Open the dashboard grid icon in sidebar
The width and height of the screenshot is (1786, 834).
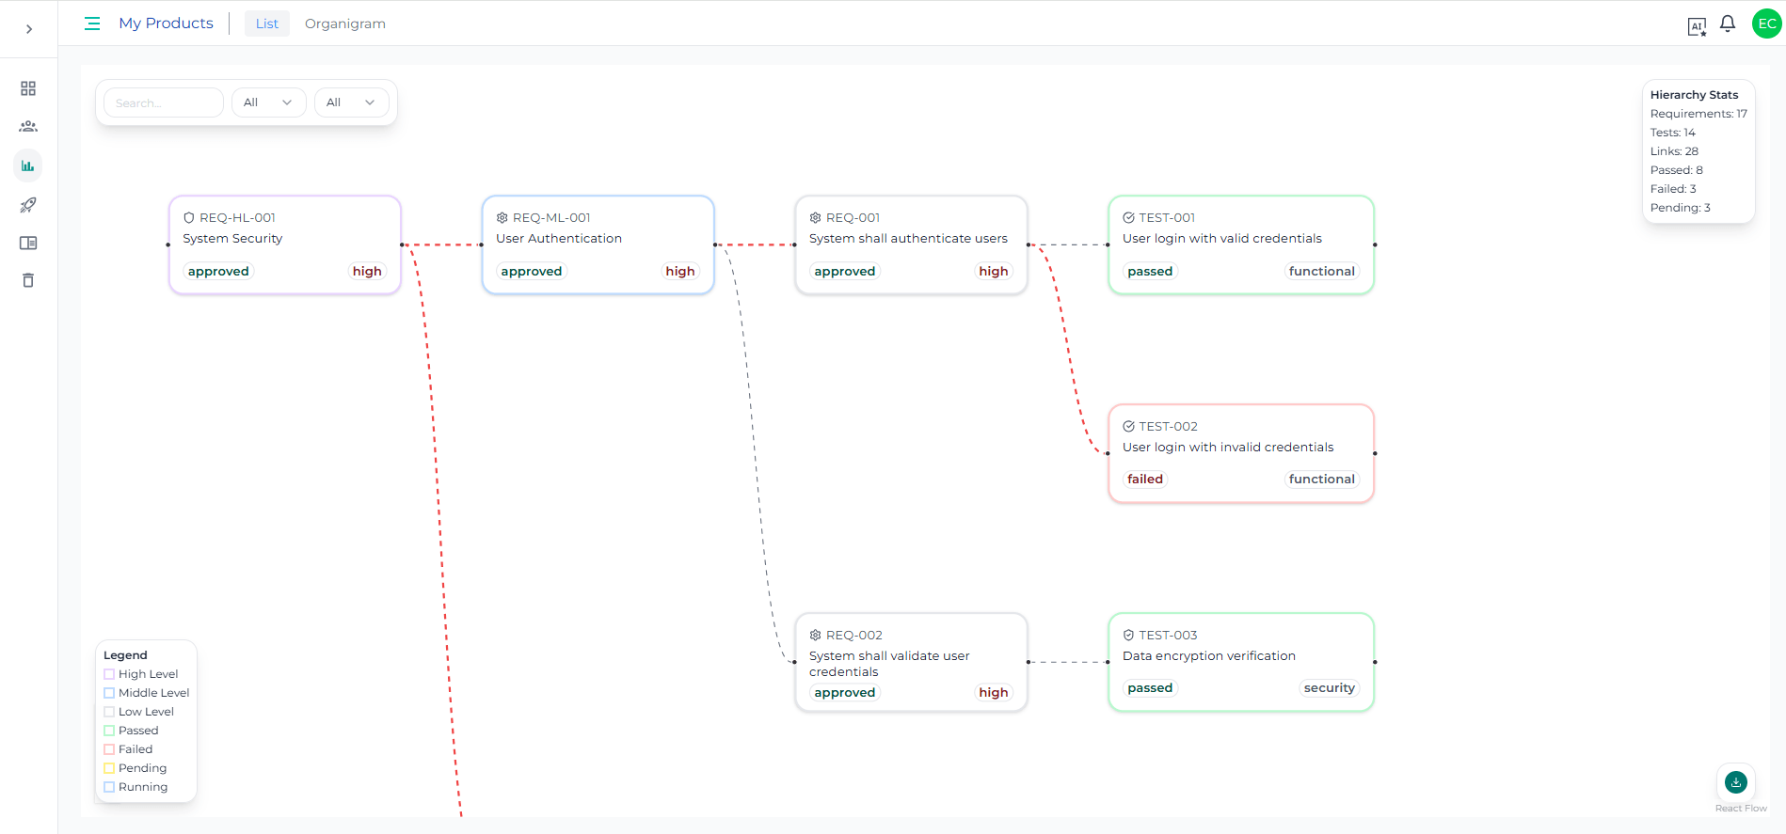click(x=28, y=88)
